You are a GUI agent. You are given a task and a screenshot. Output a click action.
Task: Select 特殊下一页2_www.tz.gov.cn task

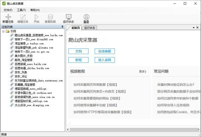pyautogui.click(x=32, y=52)
